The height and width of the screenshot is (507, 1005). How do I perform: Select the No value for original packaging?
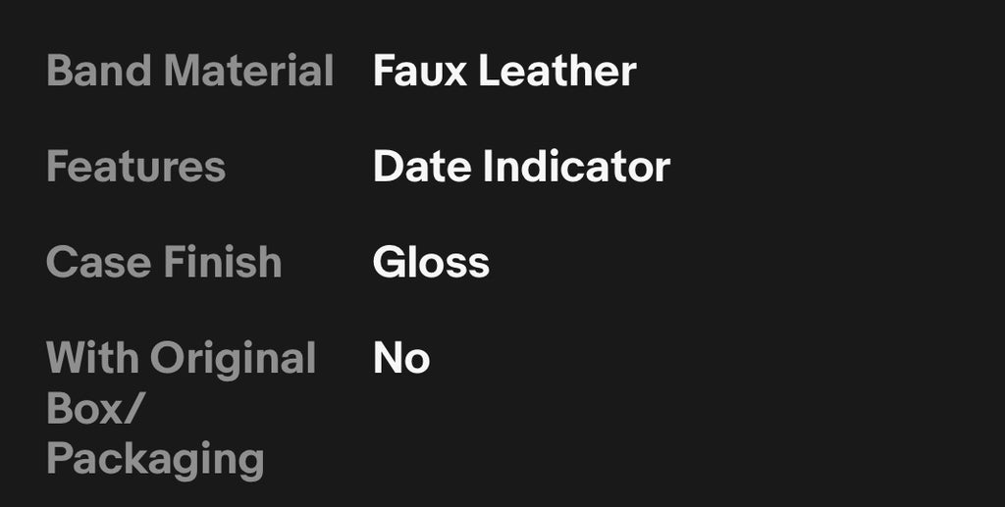tap(401, 358)
